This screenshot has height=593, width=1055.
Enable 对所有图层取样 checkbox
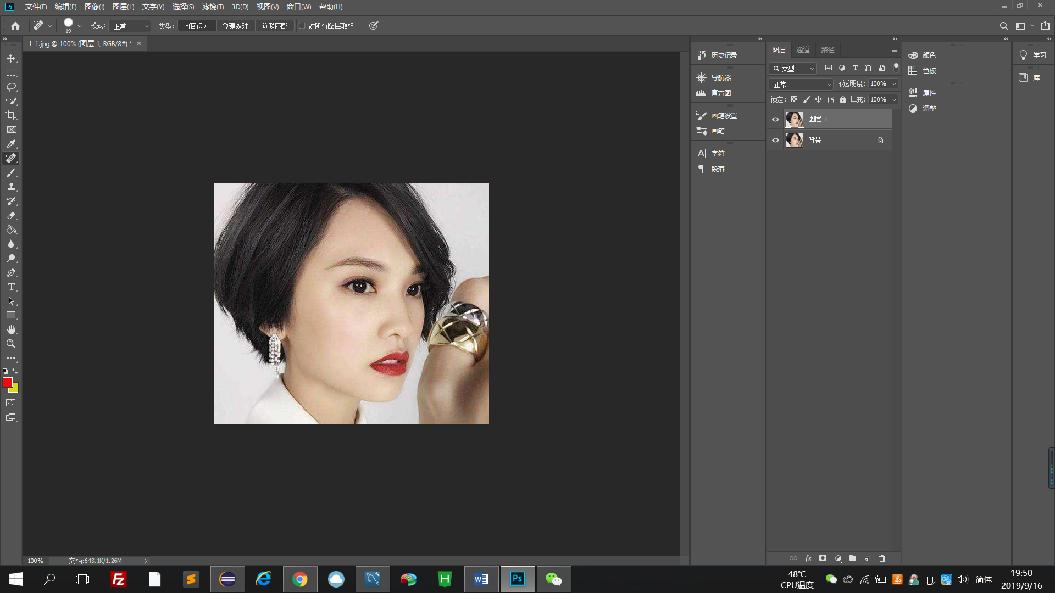tap(302, 26)
